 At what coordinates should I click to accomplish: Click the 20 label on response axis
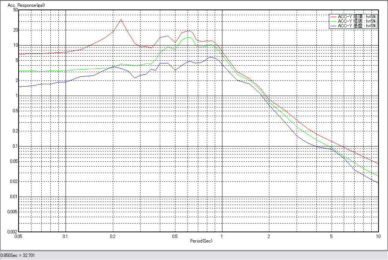[x=16, y=30]
